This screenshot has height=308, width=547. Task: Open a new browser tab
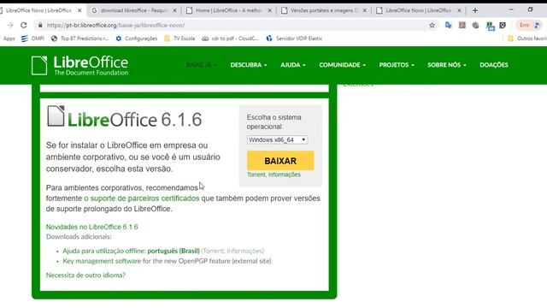click(x=475, y=10)
